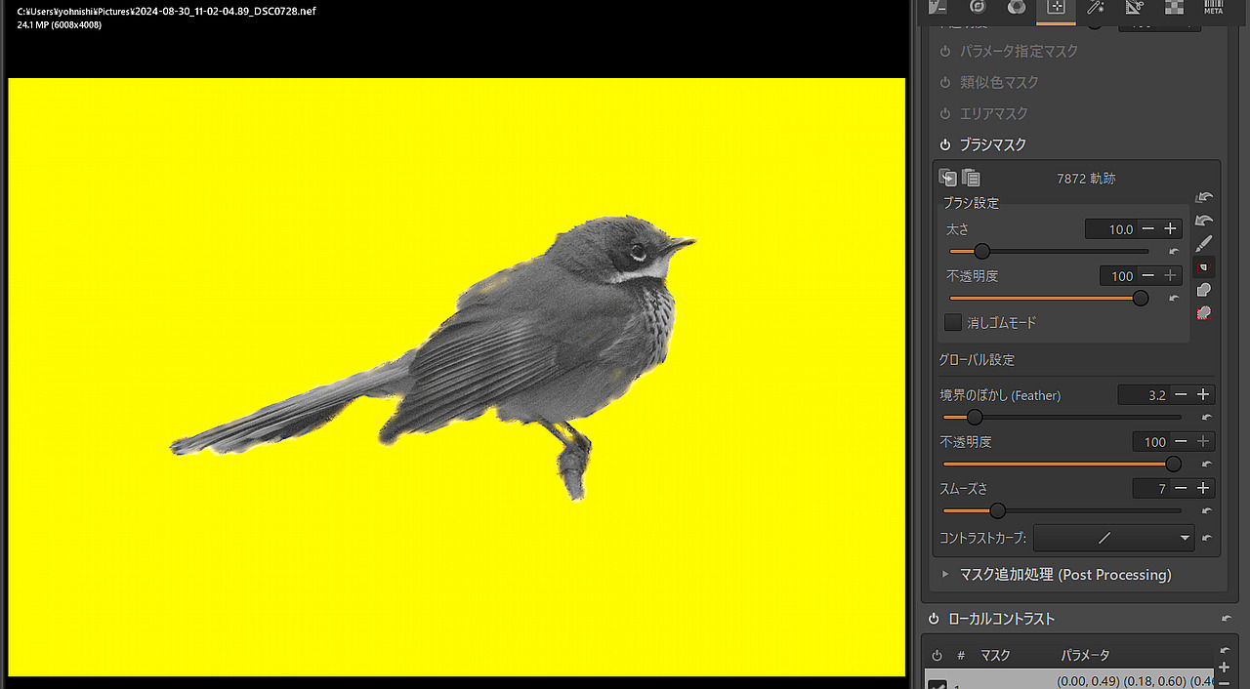Decrease global 不透明度 with minus button
This screenshot has height=689, width=1250.
[x=1181, y=442]
